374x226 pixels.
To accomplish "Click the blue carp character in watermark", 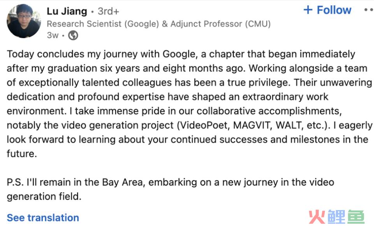I will (x=336, y=217).
